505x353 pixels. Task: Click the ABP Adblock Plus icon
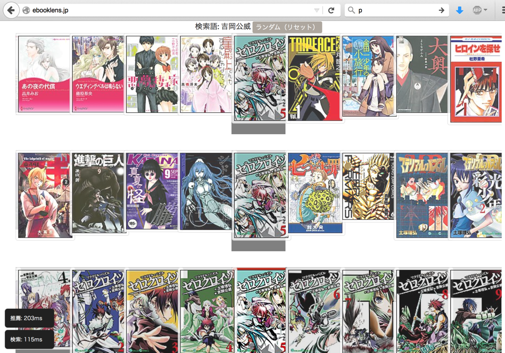pos(477,10)
